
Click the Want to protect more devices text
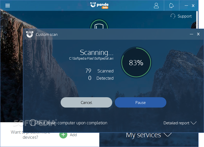(30, 135)
